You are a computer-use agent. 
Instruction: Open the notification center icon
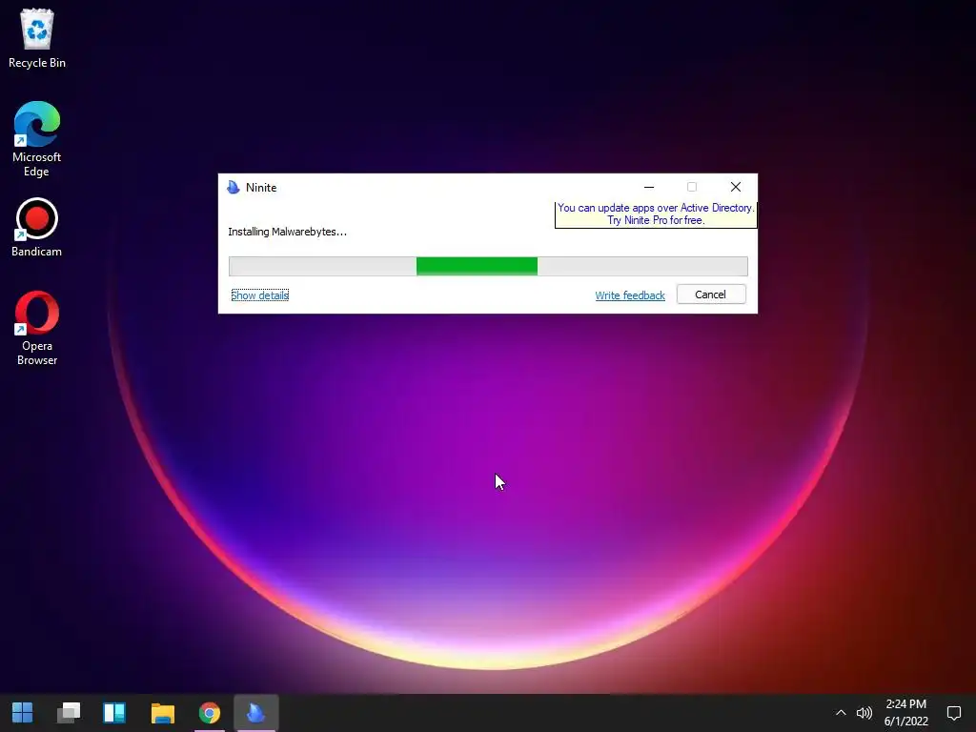coord(953,713)
